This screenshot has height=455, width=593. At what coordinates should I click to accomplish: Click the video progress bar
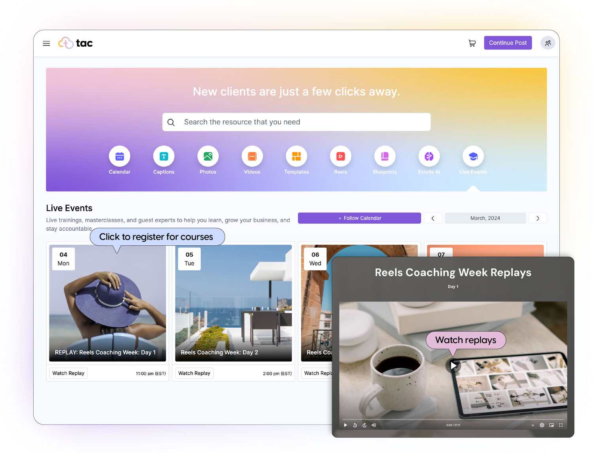pos(453,419)
